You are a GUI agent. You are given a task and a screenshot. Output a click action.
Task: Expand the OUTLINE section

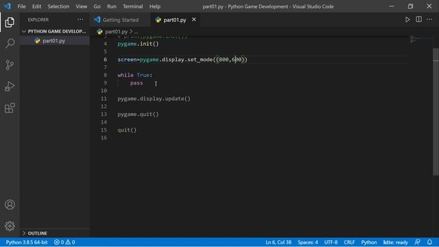point(54,233)
